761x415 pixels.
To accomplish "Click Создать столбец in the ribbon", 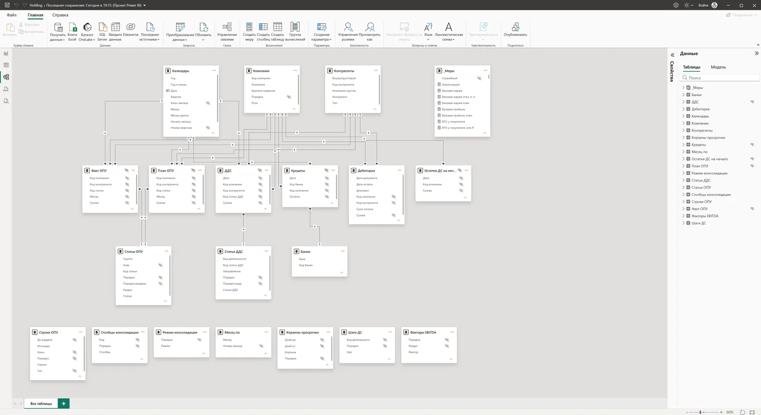I will (263, 32).
